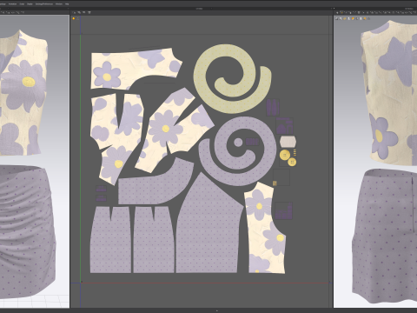The image size is (417, 313).
Task: Click the yellow striped sphere icon in right 3D view
Action: click(x=344, y=18)
